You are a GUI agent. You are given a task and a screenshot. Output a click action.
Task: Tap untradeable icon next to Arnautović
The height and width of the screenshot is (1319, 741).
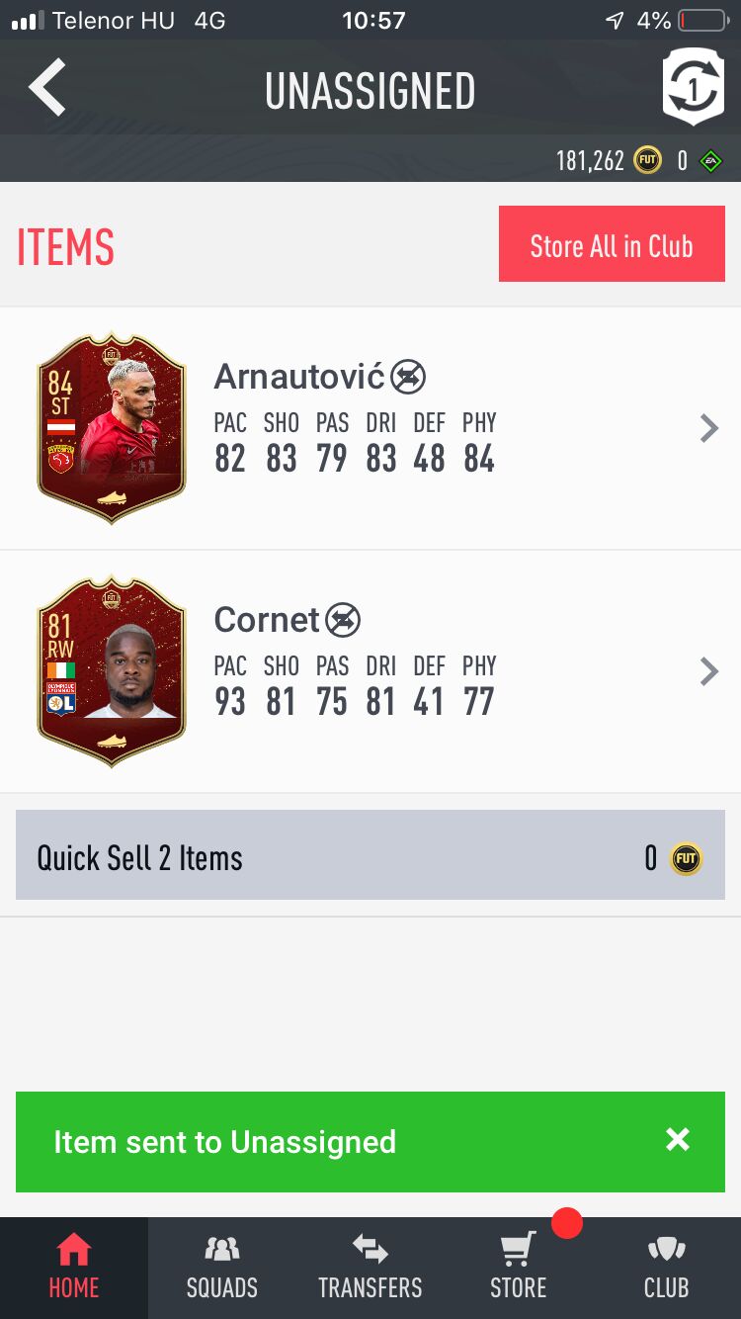(408, 377)
